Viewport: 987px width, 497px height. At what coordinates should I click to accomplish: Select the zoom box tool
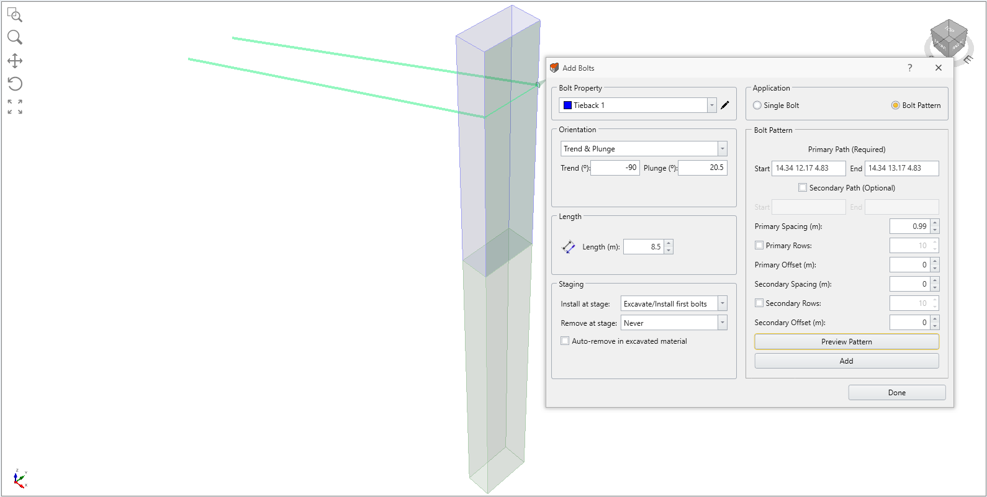tap(15, 15)
